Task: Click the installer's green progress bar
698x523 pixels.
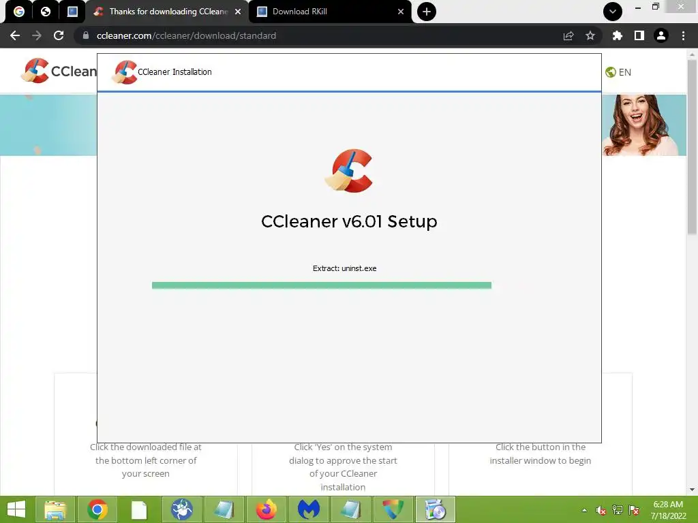Action: 322,285
